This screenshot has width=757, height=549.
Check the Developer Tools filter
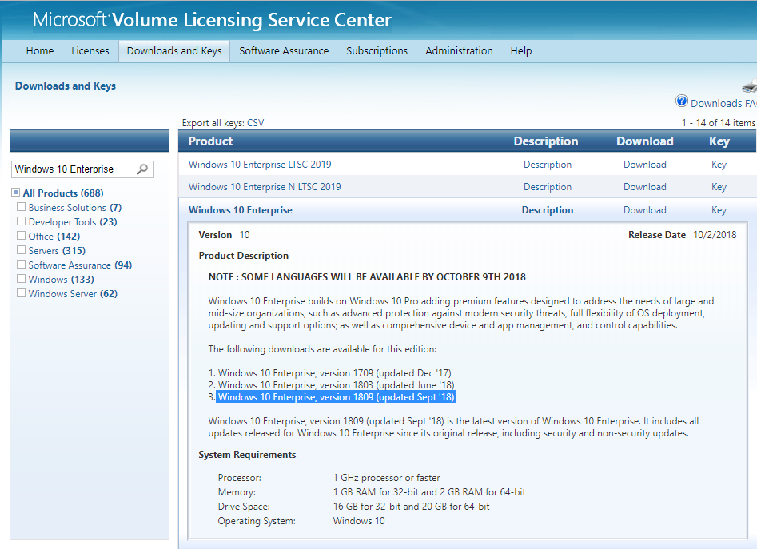pos(22,221)
